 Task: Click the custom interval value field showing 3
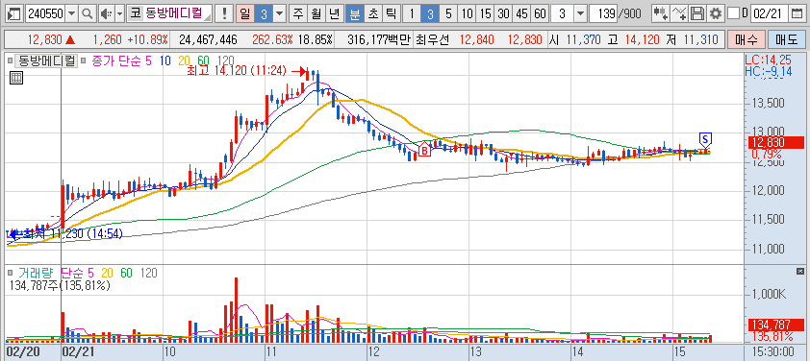click(x=562, y=14)
